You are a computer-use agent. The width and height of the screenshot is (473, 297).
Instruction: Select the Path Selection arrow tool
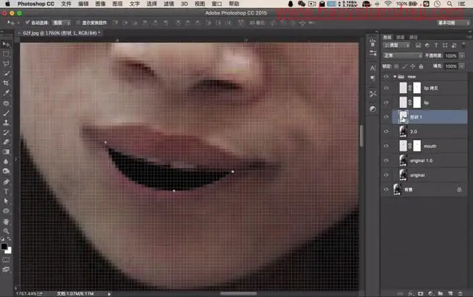pyautogui.click(x=6, y=201)
